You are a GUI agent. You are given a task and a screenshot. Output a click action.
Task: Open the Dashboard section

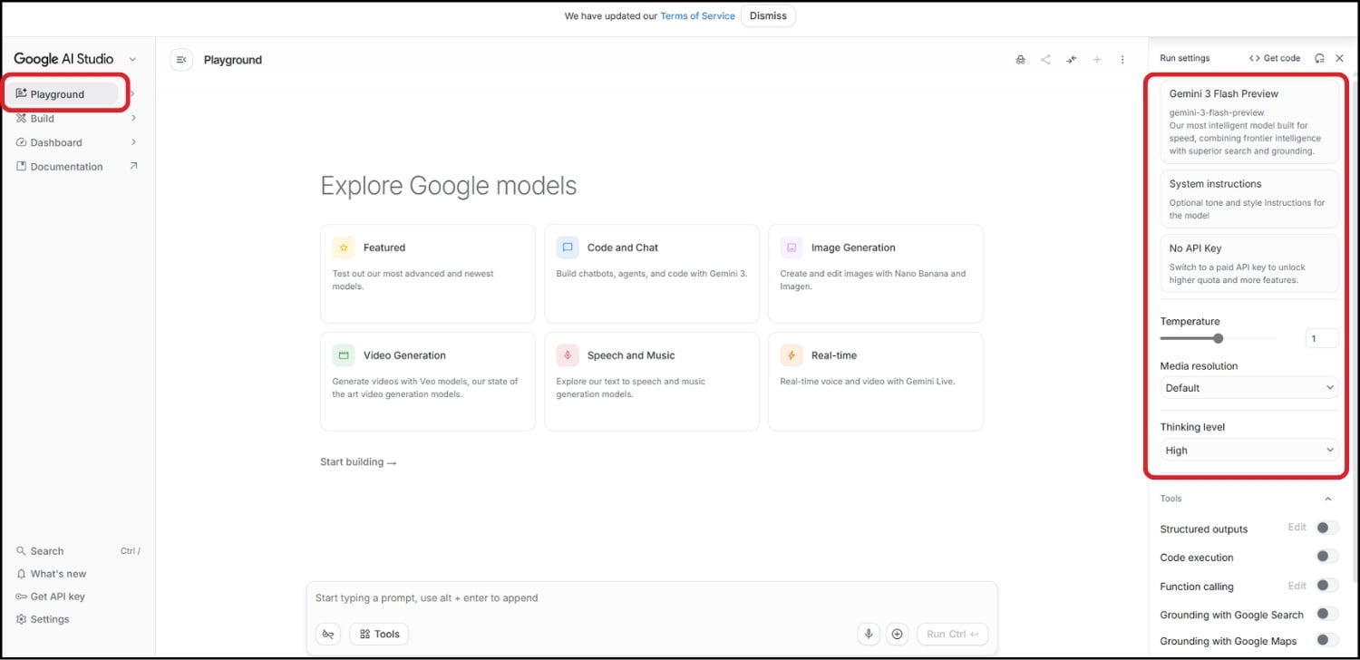point(55,141)
